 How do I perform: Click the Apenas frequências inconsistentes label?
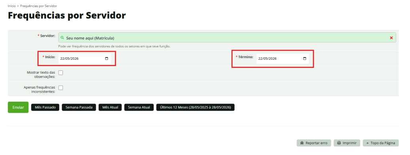(x=40, y=89)
